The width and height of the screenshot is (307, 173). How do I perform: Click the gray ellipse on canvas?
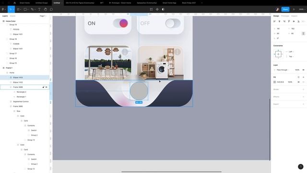pos(139,91)
